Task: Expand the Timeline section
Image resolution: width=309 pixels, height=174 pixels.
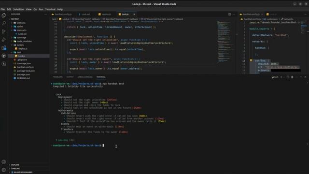Action: (15, 169)
